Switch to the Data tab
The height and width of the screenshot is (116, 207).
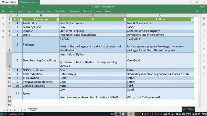[x=49, y=11]
